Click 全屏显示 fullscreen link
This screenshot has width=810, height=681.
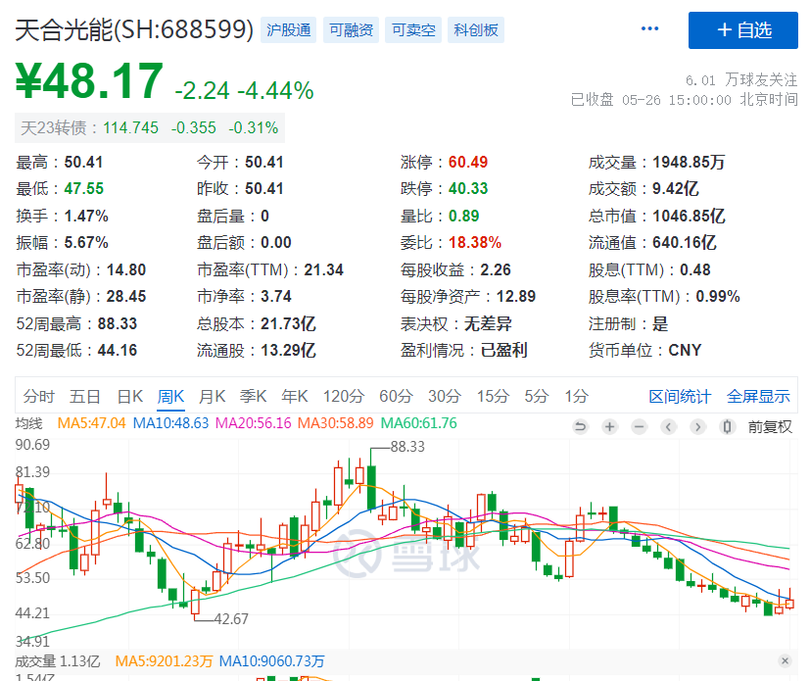click(758, 396)
